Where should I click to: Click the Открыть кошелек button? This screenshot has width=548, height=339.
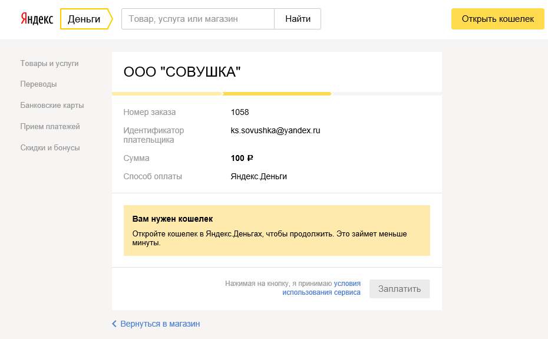pos(498,19)
